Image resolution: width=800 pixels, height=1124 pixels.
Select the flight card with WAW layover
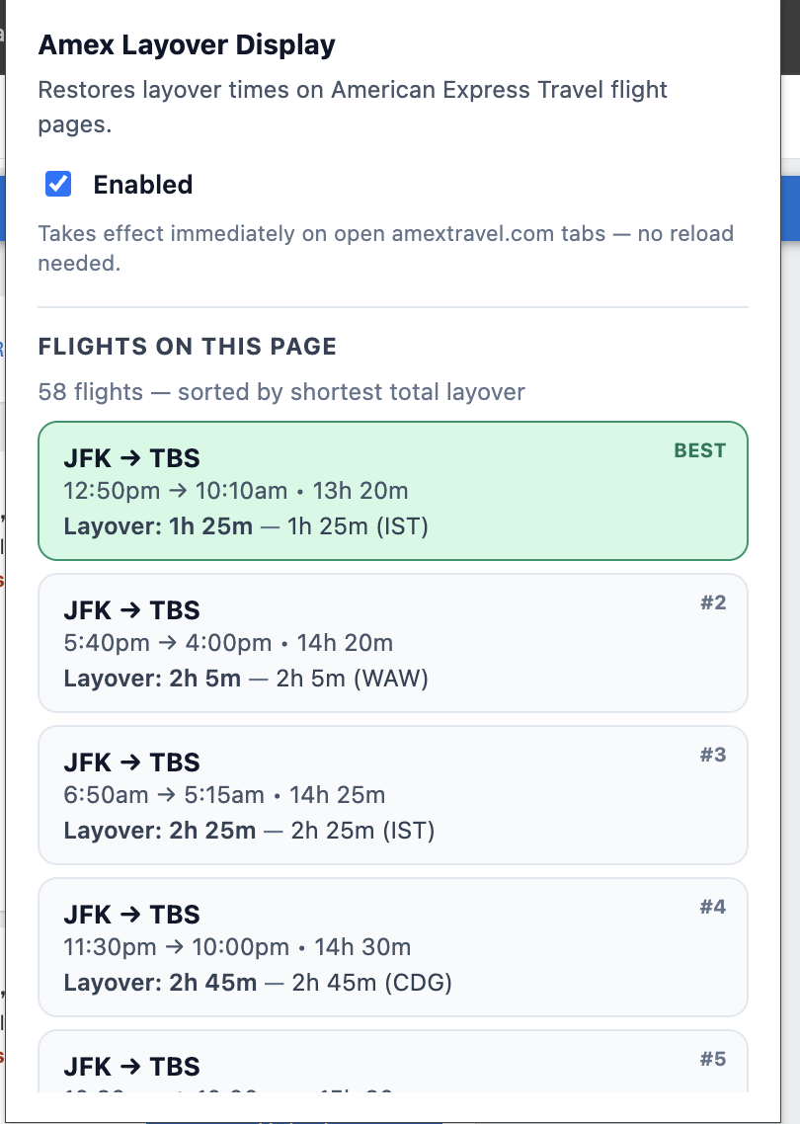(393, 643)
